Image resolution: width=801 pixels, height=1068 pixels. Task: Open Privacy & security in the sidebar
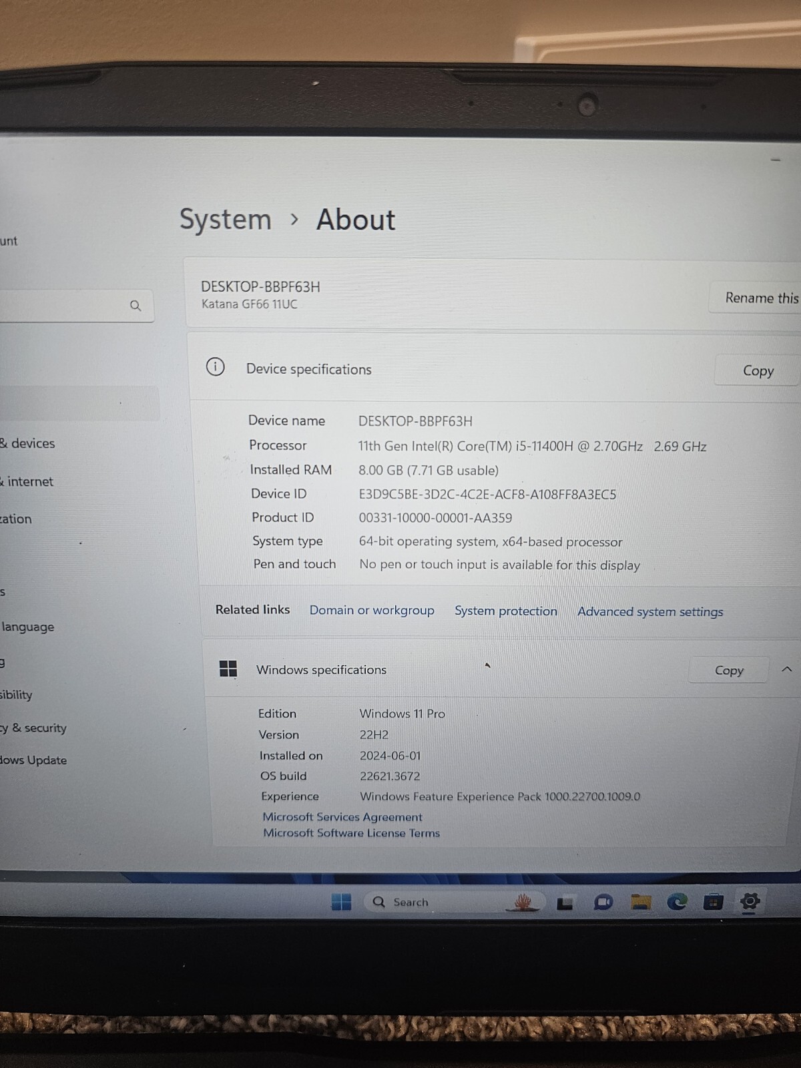point(33,728)
